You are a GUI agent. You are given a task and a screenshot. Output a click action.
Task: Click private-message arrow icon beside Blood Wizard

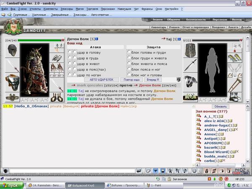point(199,151)
